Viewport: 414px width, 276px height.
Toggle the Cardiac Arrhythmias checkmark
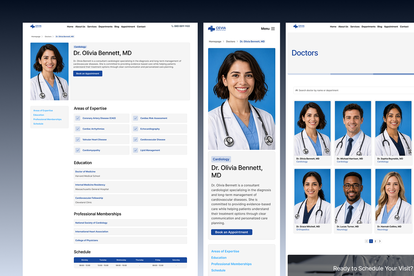[78, 129]
